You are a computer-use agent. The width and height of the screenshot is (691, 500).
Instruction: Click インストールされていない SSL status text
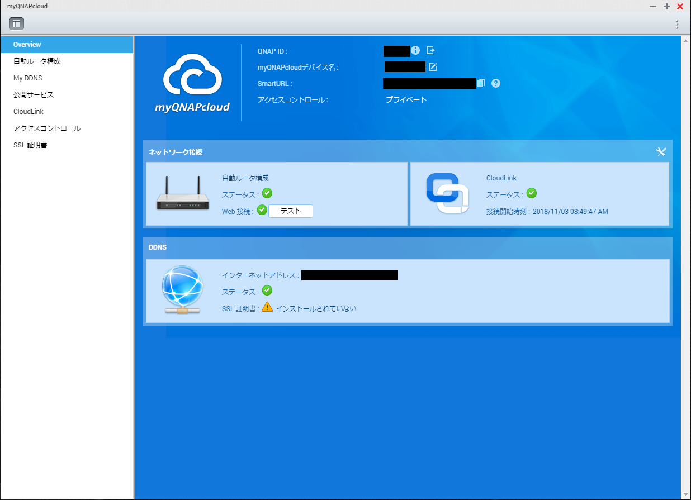point(316,308)
